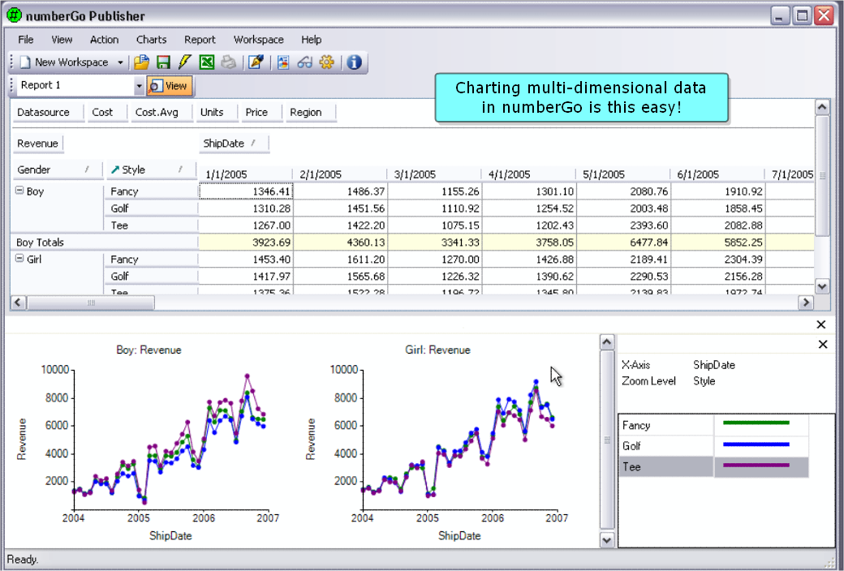Click the teal arrow icon beside Style

point(114,170)
